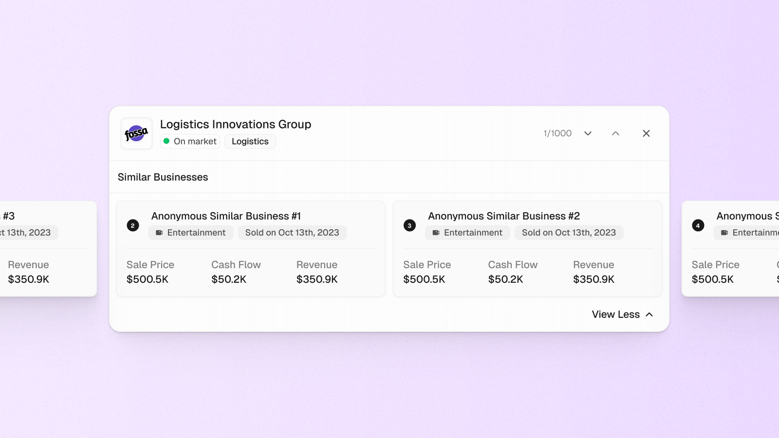Click Sale Price $500.5K in Business #2
779x438 pixels.
click(x=424, y=279)
